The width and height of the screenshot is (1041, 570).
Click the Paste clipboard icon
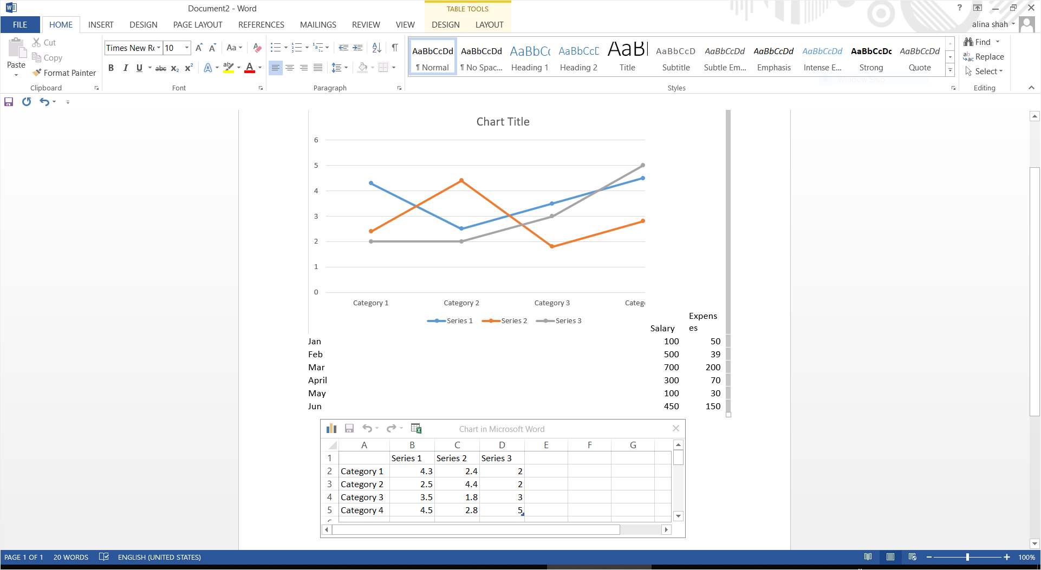click(x=16, y=49)
